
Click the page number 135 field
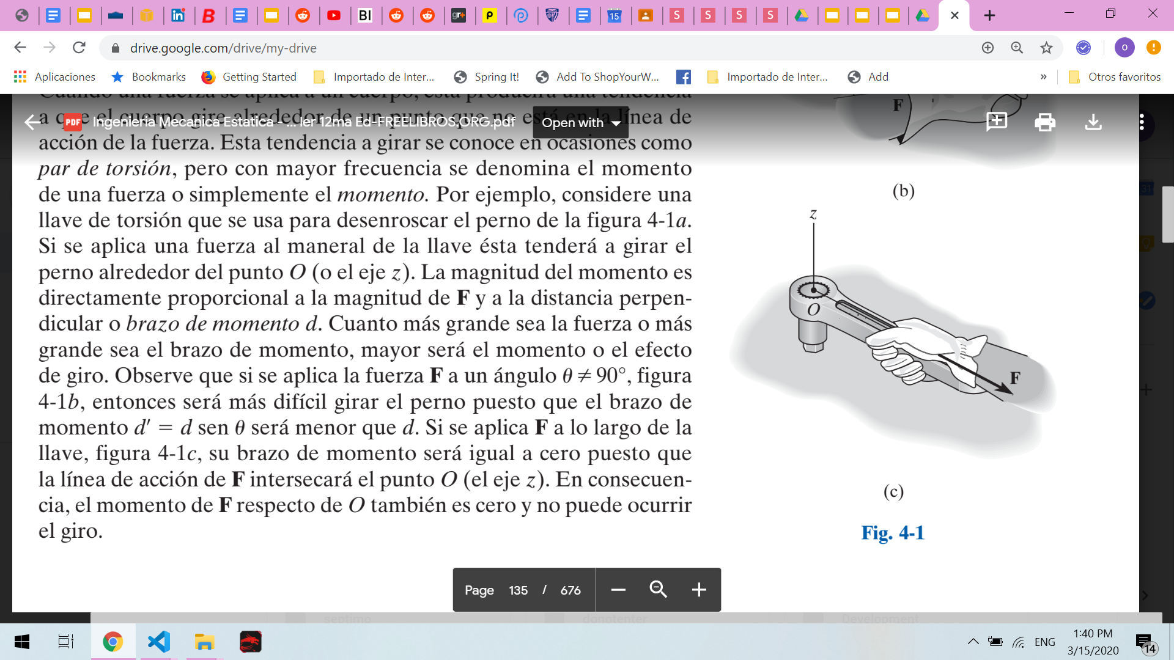click(518, 590)
